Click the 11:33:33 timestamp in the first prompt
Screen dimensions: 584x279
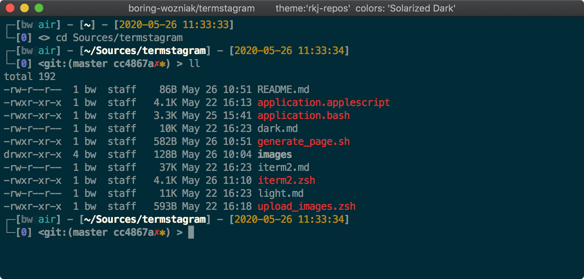click(205, 25)
